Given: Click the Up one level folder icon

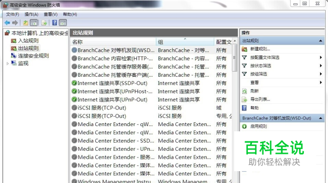Looking at the screenshot, I should point(26,23).
